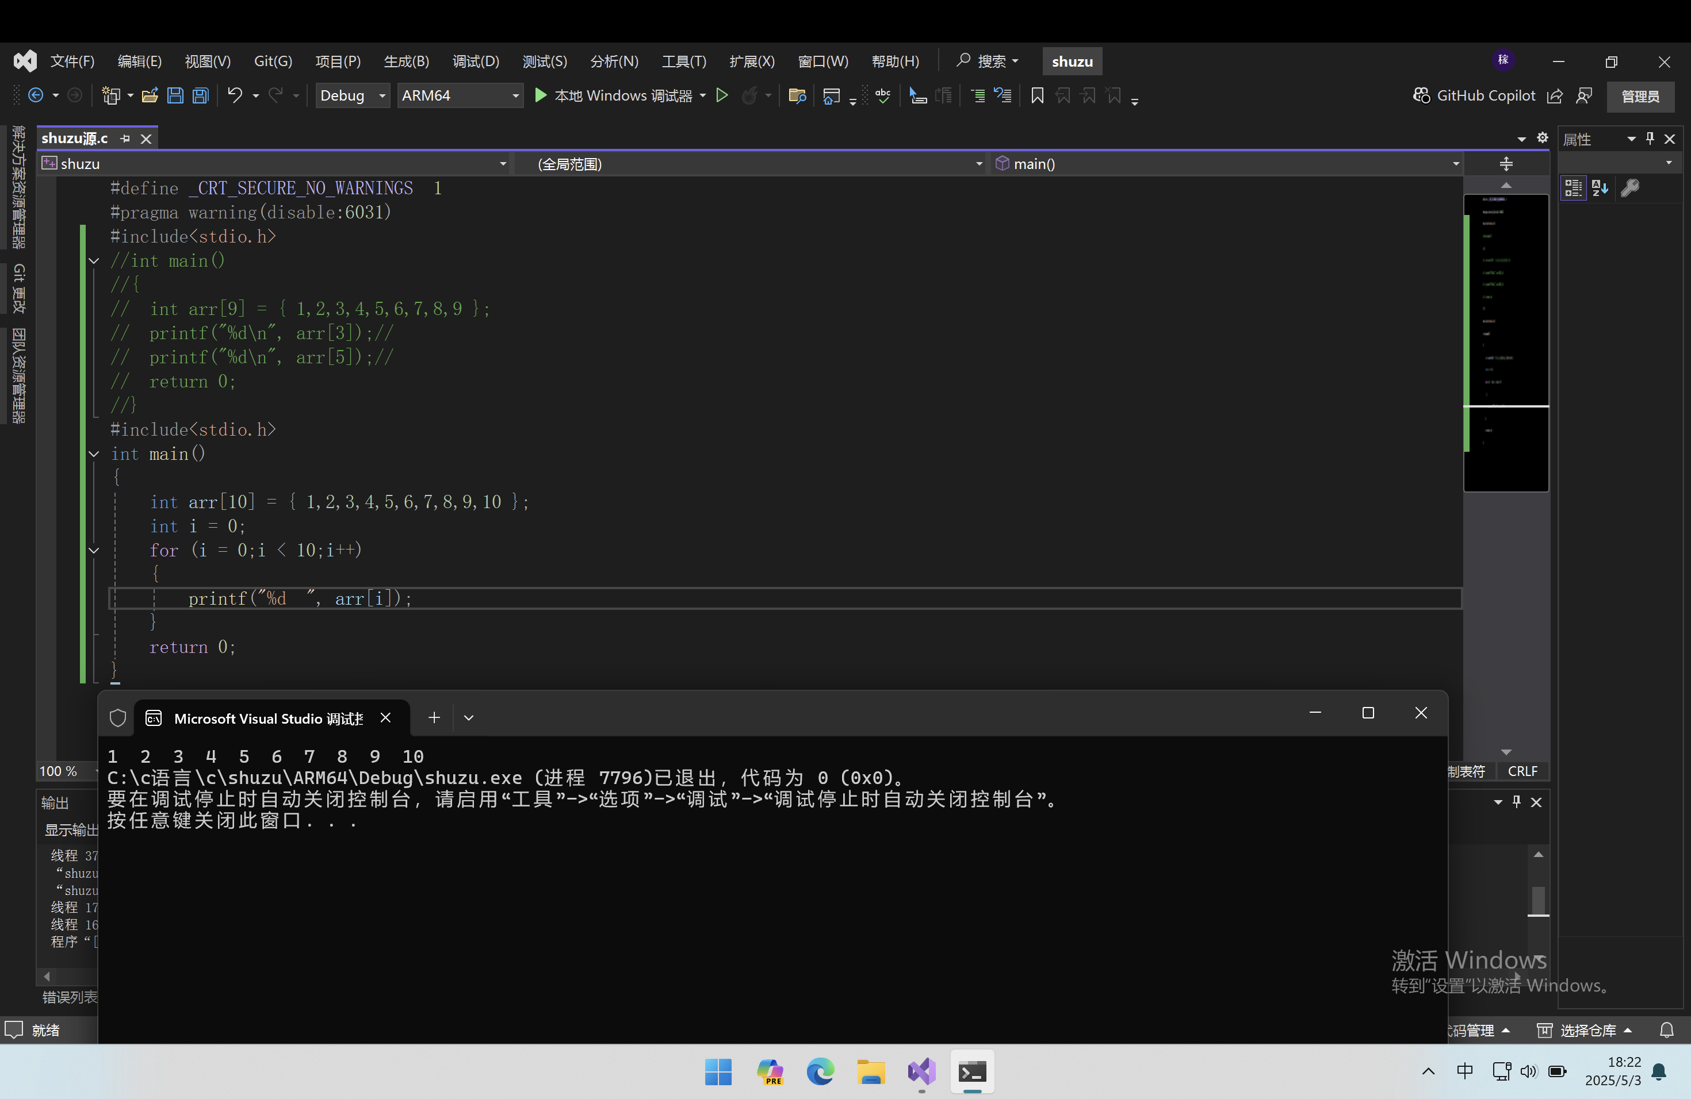This screenshot has width=1691, height=1099.
Task: Click the output panel horizontal scroll left arrow
Action: click(47, 976)
